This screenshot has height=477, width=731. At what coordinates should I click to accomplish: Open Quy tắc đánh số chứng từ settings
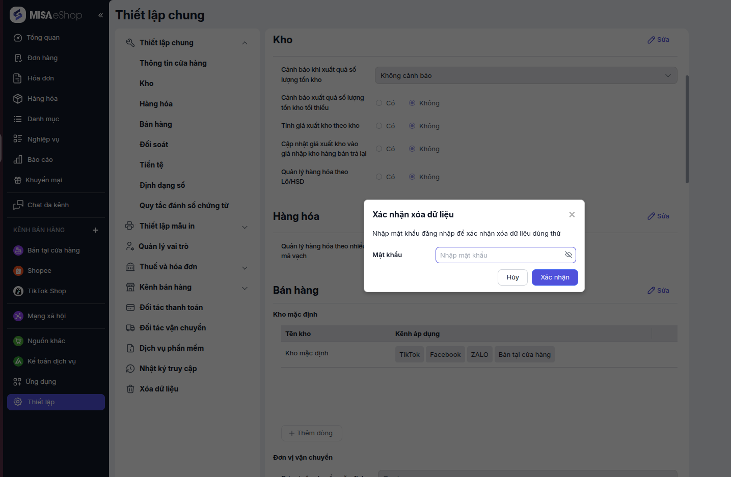click(x=184, y=206)
